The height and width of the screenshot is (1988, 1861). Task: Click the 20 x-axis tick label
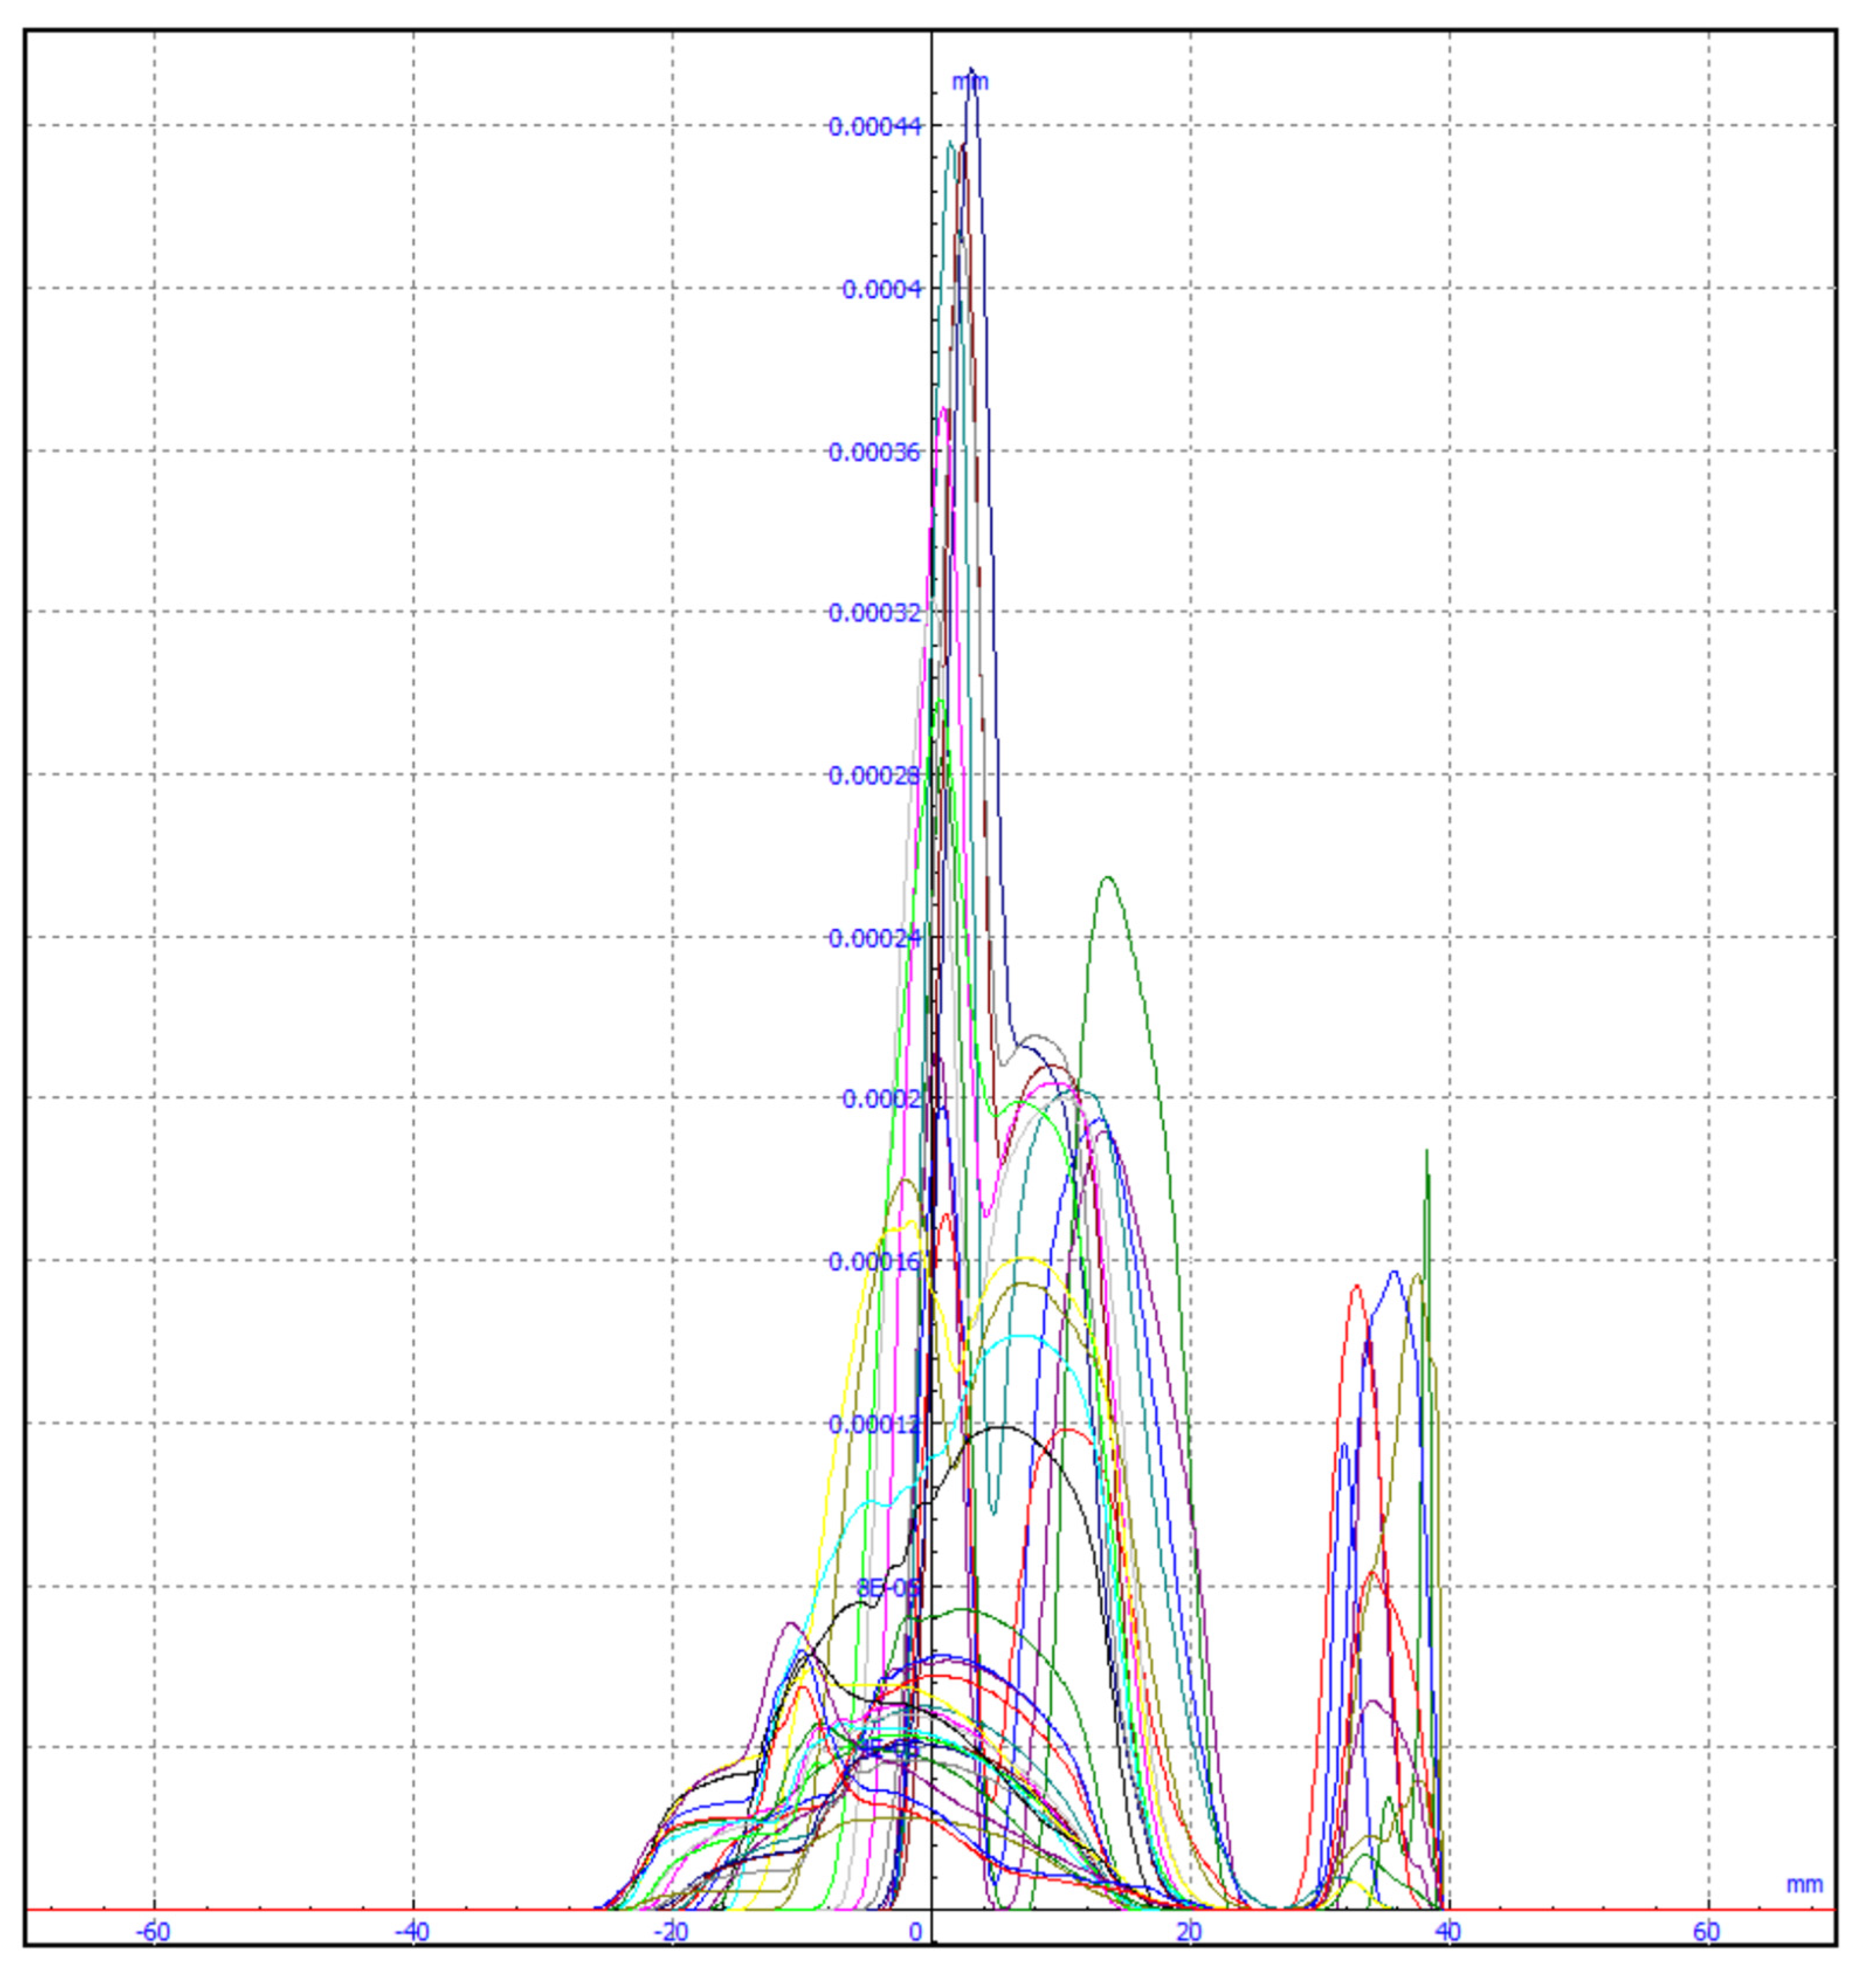1189,1932
